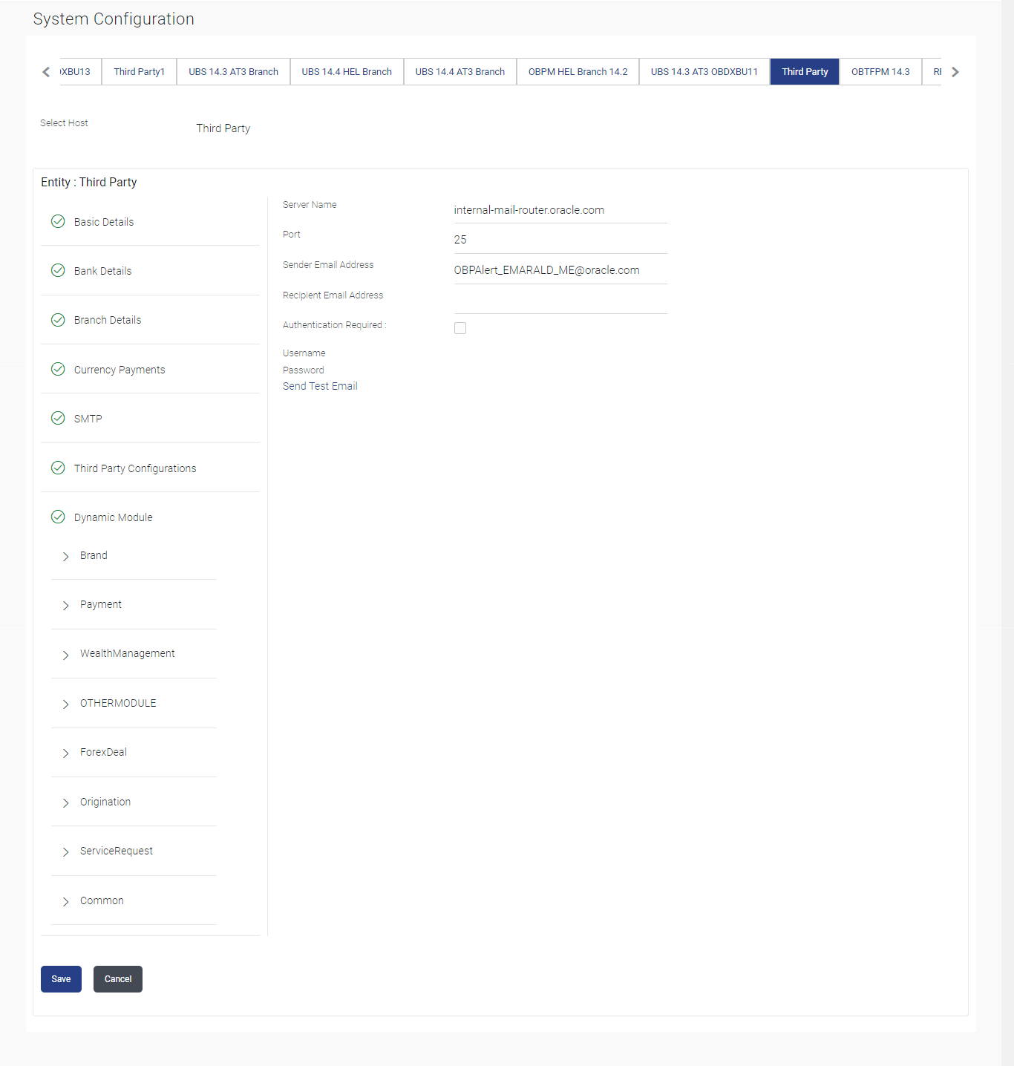Click the green check icon beside Branch Details

[58, 320]
